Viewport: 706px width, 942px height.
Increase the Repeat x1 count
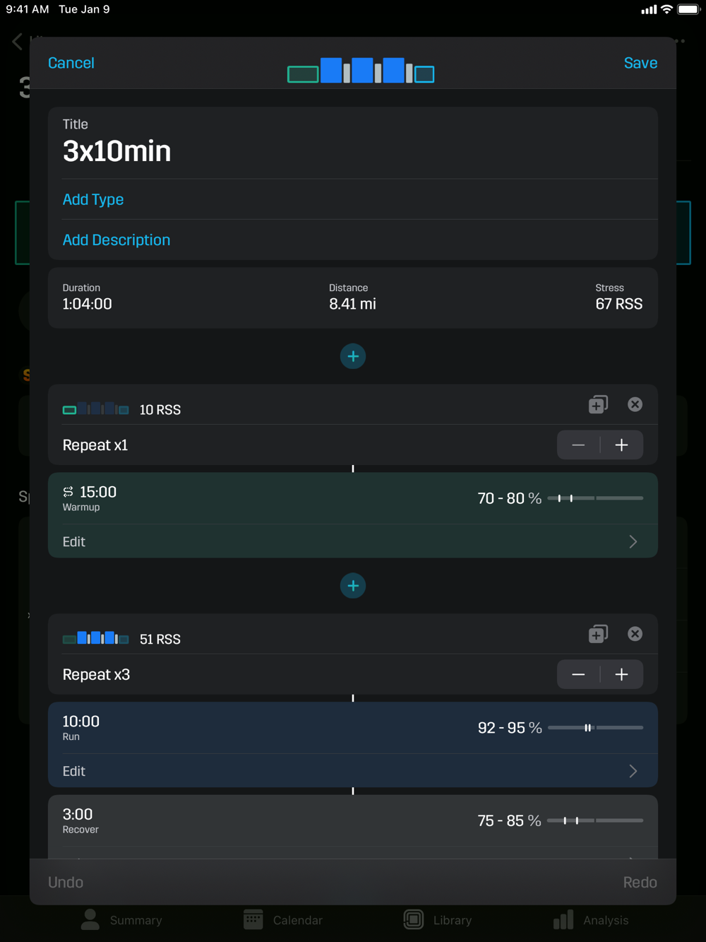pos(622,445)
